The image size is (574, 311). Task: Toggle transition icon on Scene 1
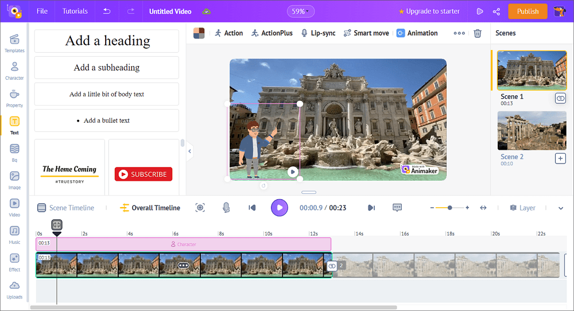coord(560,99)
